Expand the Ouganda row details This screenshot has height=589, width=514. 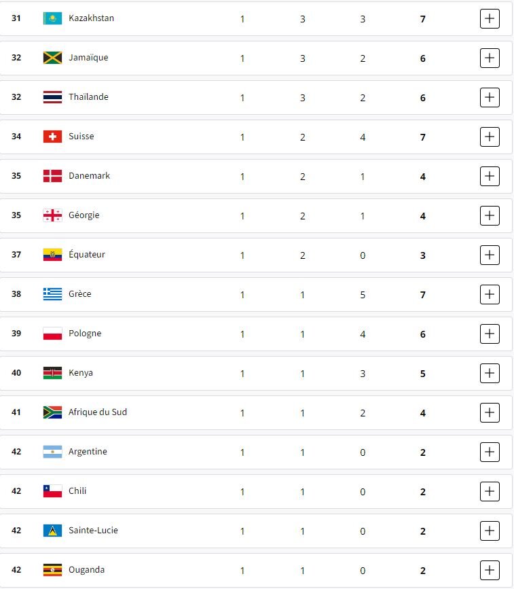tap(490, 570)
